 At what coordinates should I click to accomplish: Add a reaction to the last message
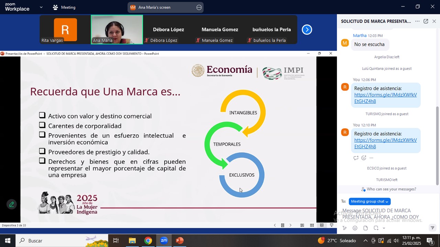coord(364,158)
